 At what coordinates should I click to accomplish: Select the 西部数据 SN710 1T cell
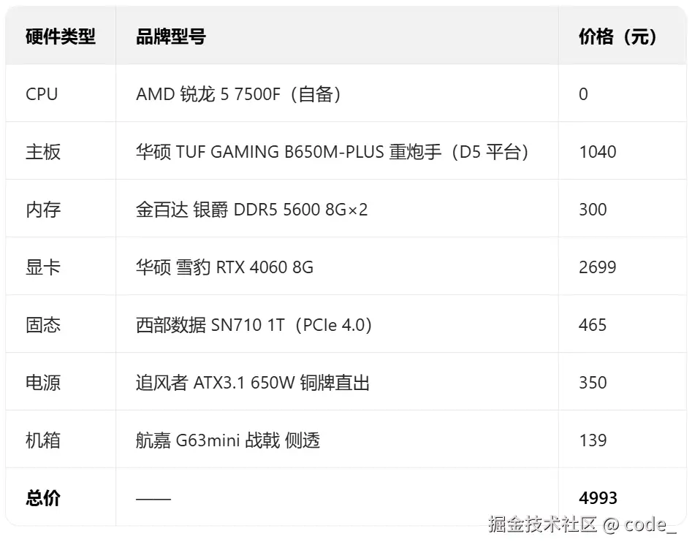click(254, 325)
